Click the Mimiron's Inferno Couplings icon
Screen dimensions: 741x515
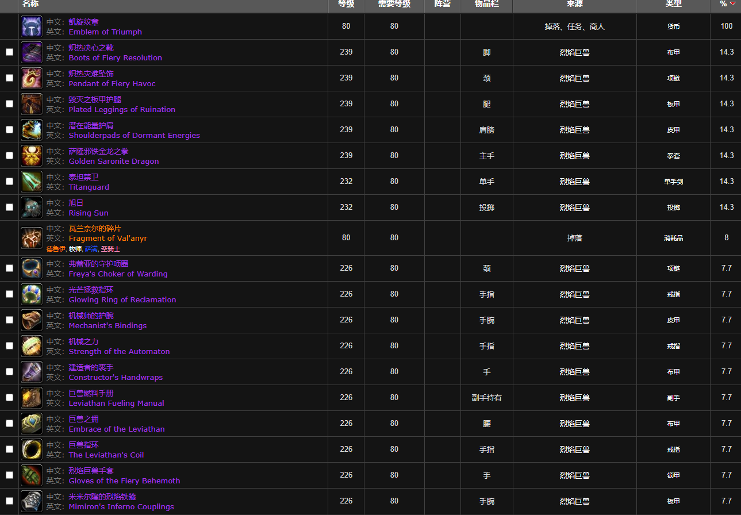pyautogui.click(x=32, y=501)
